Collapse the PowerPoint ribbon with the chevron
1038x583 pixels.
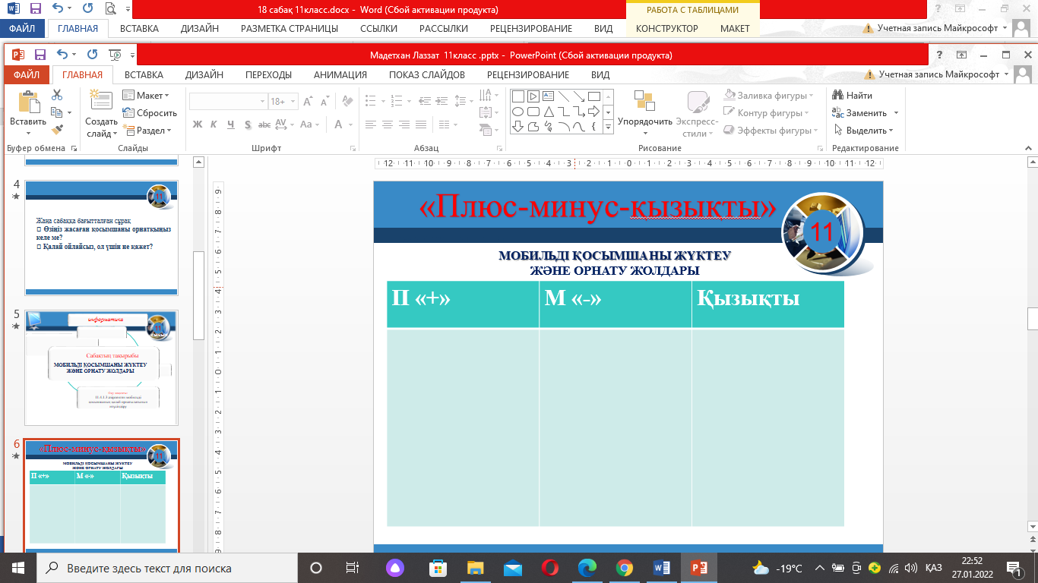coord(1029,148)
